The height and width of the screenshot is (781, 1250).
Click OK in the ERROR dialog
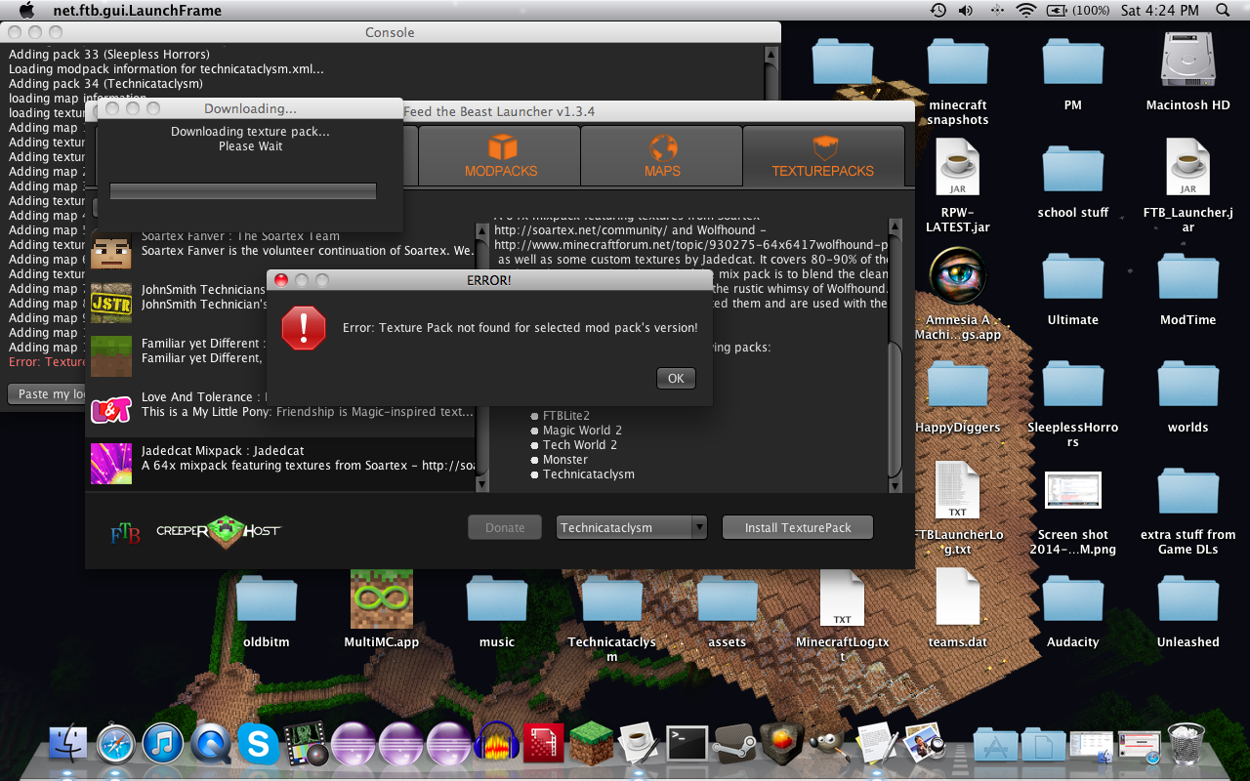point(676,378)
